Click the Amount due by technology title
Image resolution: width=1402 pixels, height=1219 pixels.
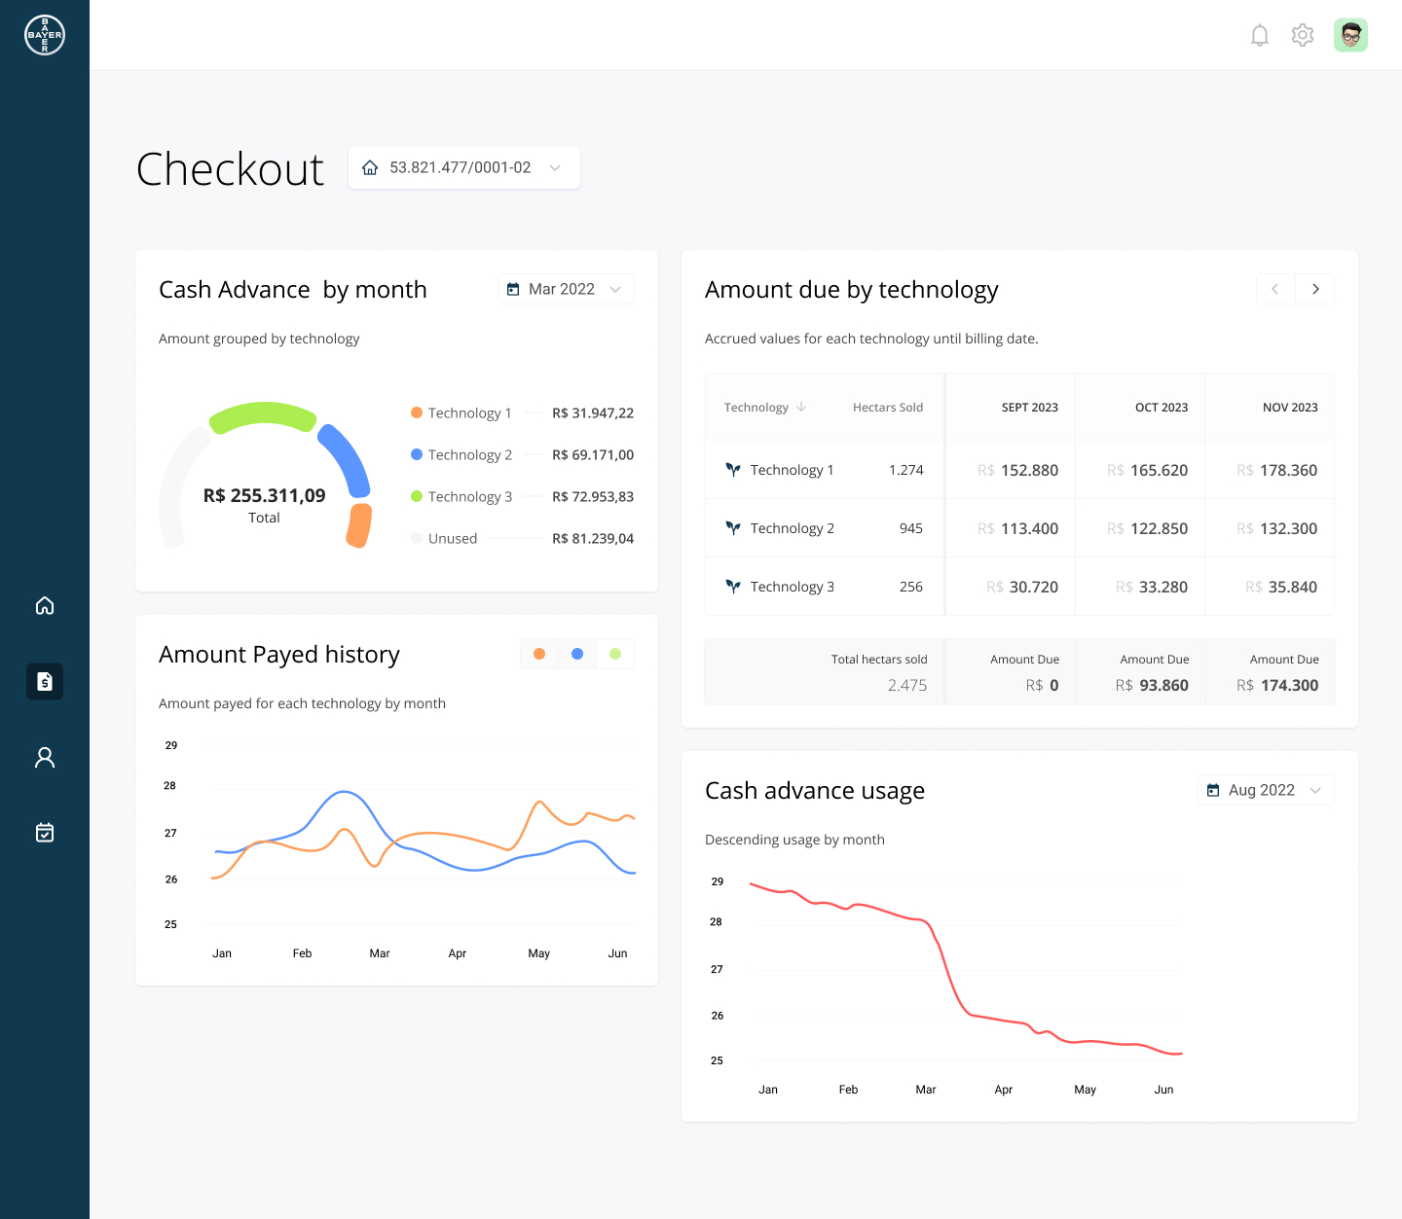(852, 290)
